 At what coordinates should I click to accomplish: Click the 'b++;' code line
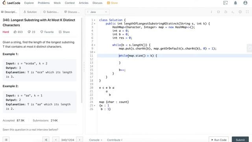tap(122, 70)
